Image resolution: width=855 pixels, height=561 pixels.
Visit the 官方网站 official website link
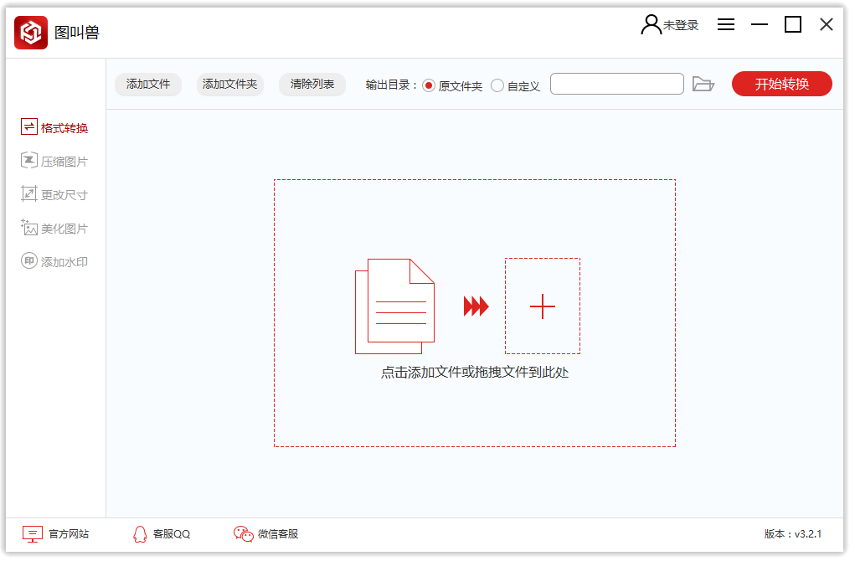[x=57, y=533]
